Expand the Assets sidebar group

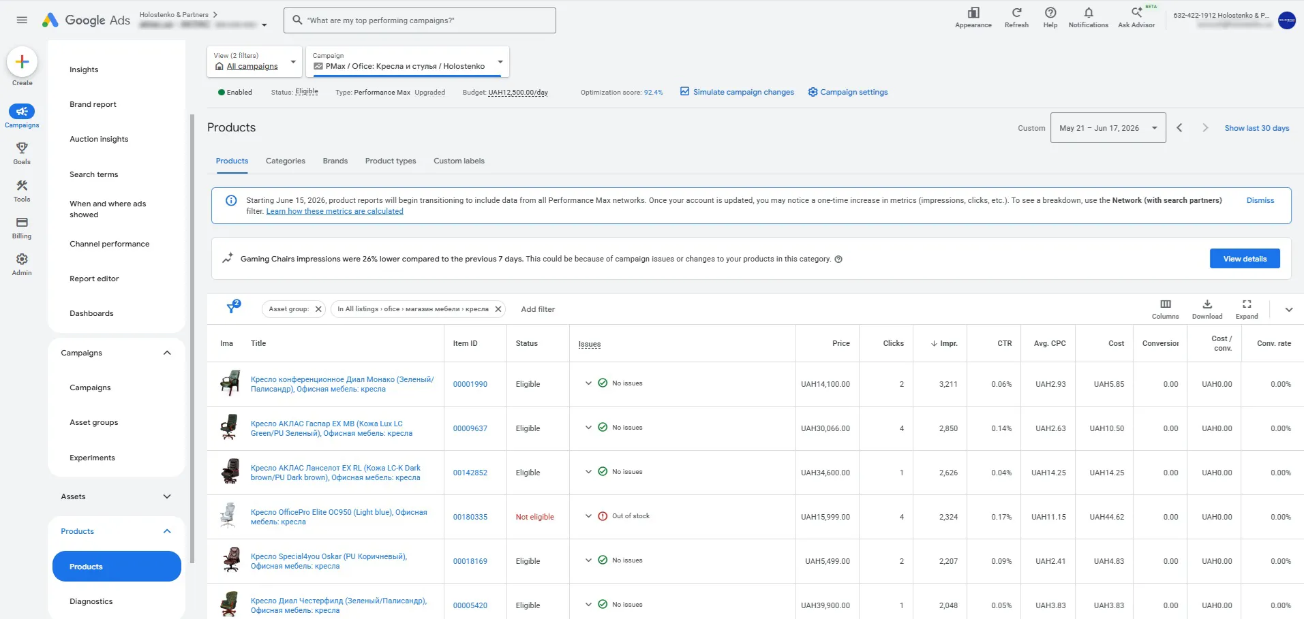[x=167, y=496]
